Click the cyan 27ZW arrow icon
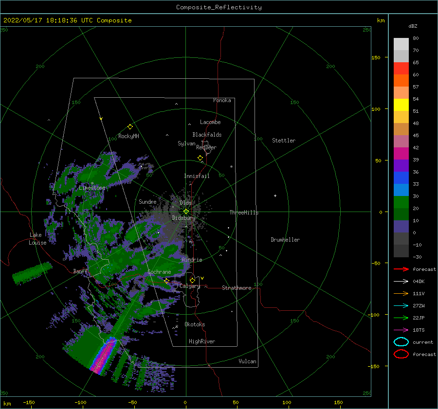The width and height of the screenshot is (438, 409). click(x=401, y=306)
